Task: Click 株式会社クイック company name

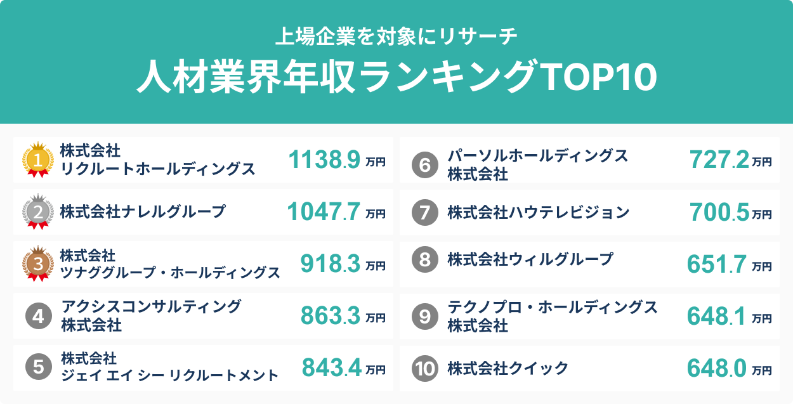Action: pyautogui.click(x=508, y=368)
